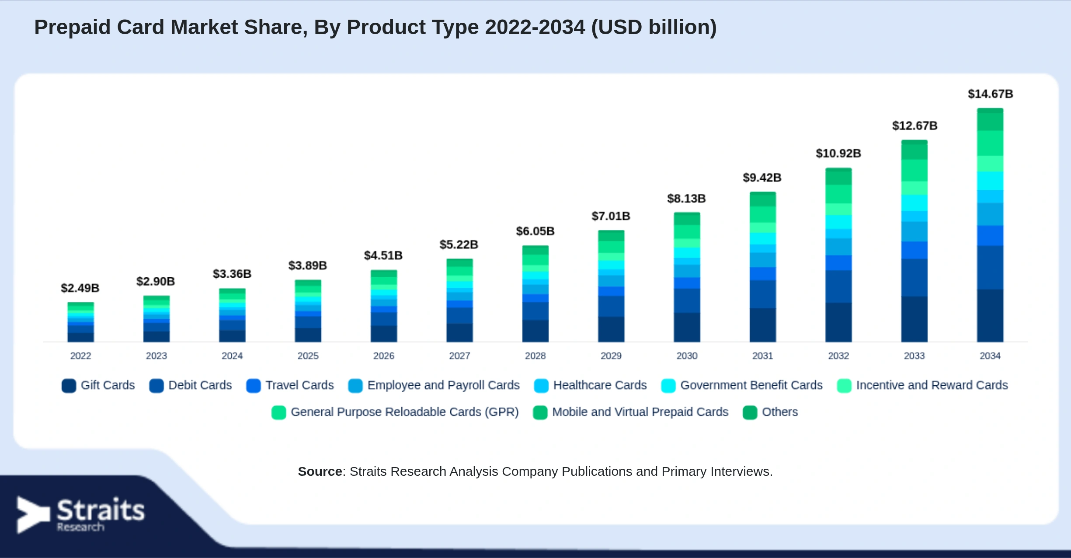Select the 2030 stacked bar
This screenshot has height=558, width=1071.
coord(687,277)
